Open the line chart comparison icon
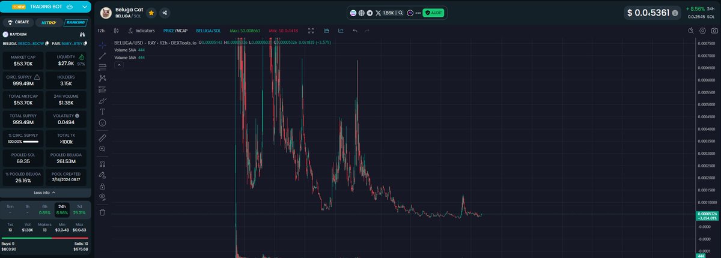Image resolution: width=721 pixels, height=258 pixels. (x=341, y=30)
